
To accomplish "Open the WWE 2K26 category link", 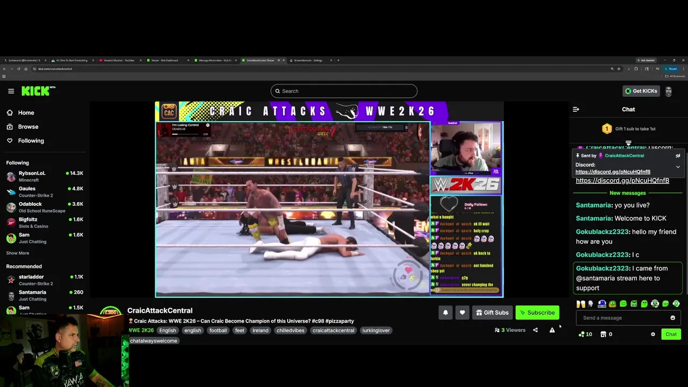I will (x=141, y=330).
